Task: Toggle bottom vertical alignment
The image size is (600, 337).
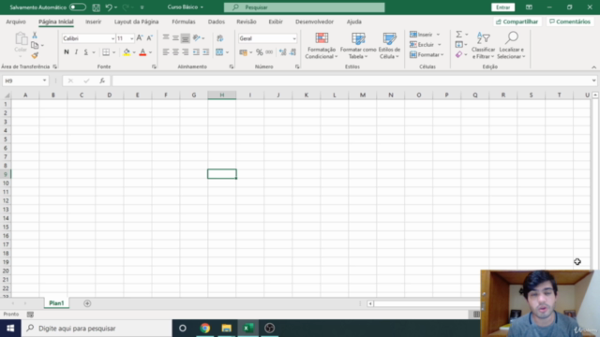Action: tap(186, 37)
